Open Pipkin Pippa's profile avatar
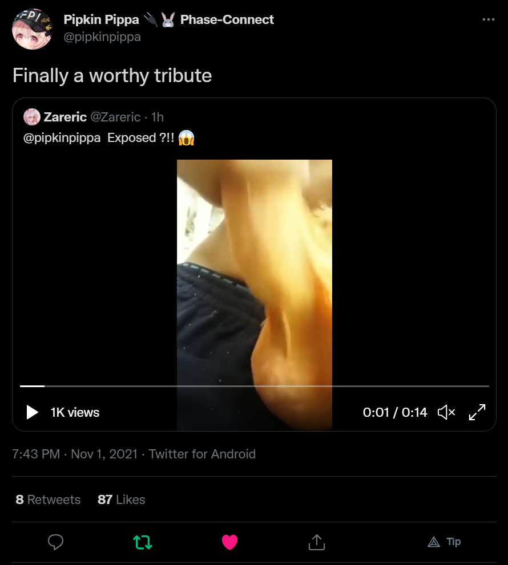Image resolution: width=508 pixels, height=565 pixels. pyautogui.click(x=32, y=29)
